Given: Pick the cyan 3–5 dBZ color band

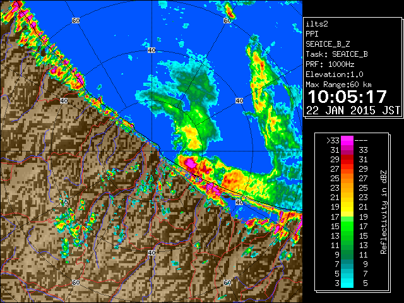Looking at the screenshot, I should click(347, 283).
